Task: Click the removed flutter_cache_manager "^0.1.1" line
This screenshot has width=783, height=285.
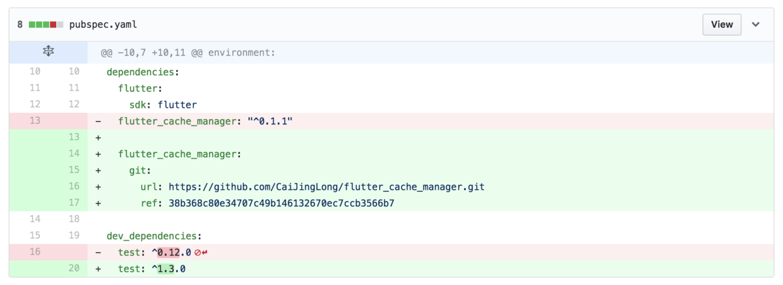Action: [x=205, y=121]
